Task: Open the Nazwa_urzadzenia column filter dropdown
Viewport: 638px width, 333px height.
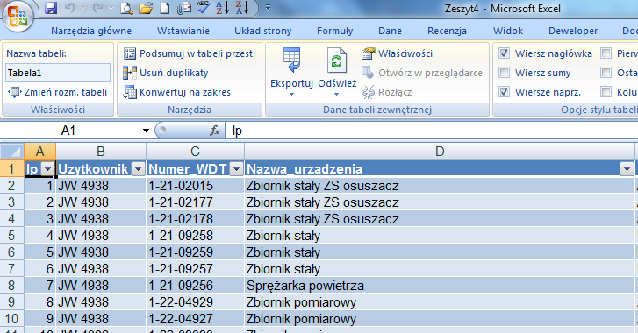Action: click(x=627, y=169)
